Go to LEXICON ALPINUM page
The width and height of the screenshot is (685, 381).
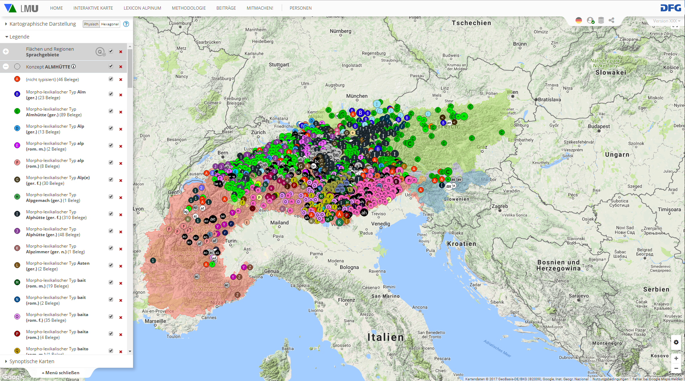point(142,8)
